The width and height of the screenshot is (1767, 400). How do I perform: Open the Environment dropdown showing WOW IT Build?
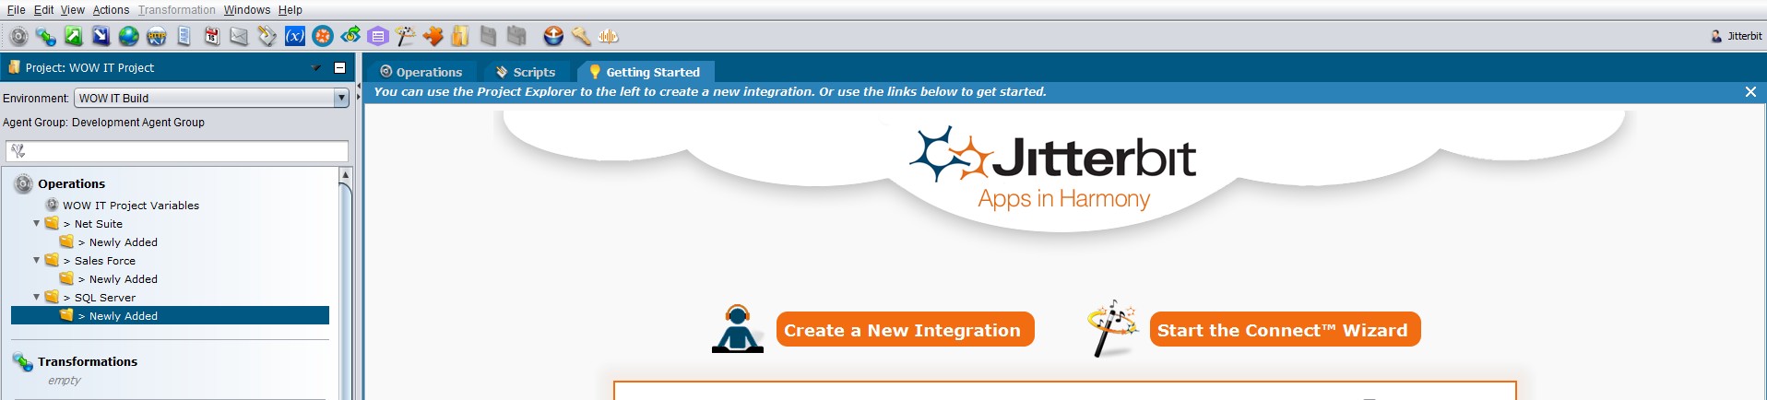tap(341, 98)
